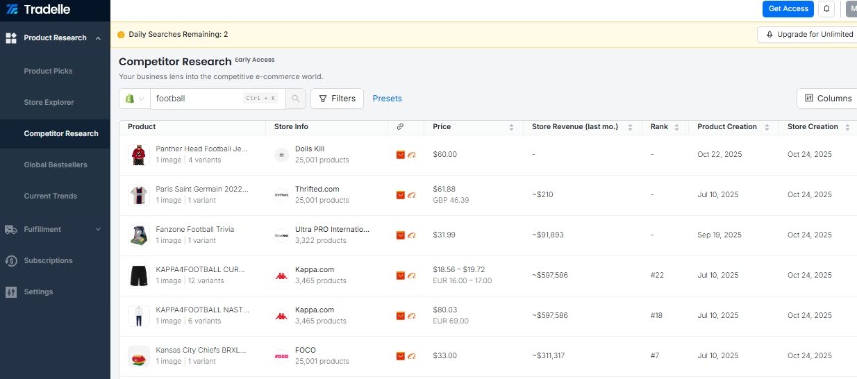Viewport: 857px width, 379px height.
Task: Open Fanzone Football Trivia thumbnail
Action: point(139,235)
